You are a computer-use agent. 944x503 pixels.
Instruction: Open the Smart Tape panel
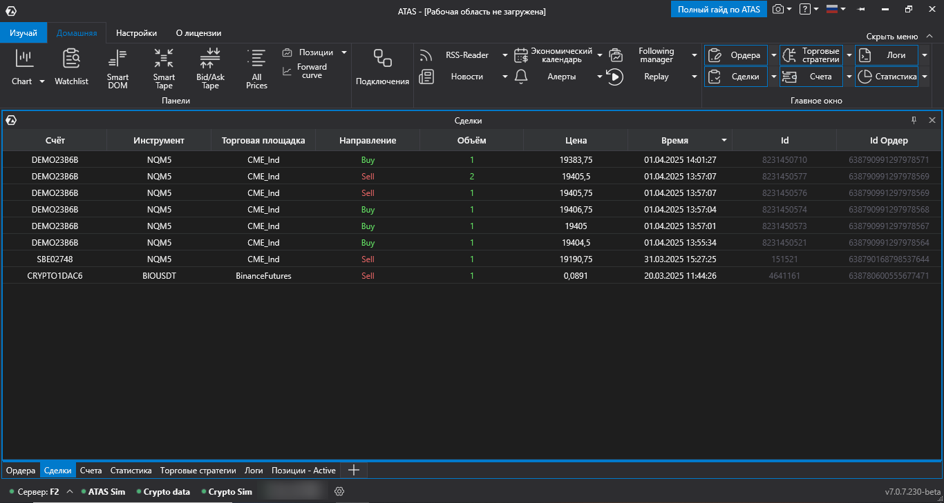[x=164, y=69]
